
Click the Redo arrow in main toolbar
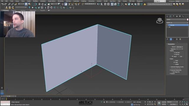coord(6,4)
